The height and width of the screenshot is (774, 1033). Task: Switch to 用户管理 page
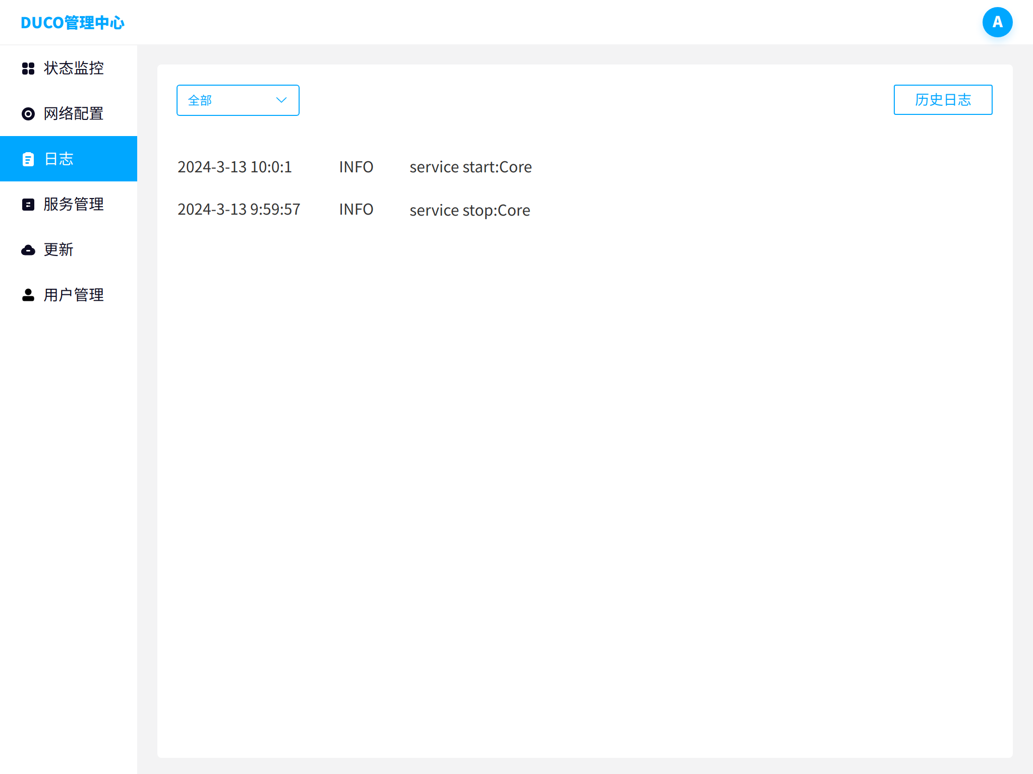(74, 295)
